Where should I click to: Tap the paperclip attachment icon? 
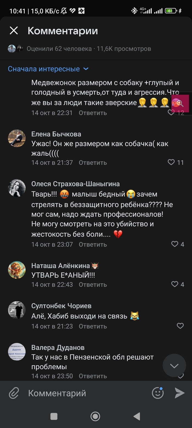[x=14, y=393]
